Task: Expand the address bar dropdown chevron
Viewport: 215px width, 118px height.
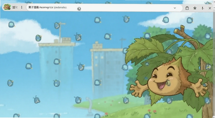Action: click(x=175, y=8)
